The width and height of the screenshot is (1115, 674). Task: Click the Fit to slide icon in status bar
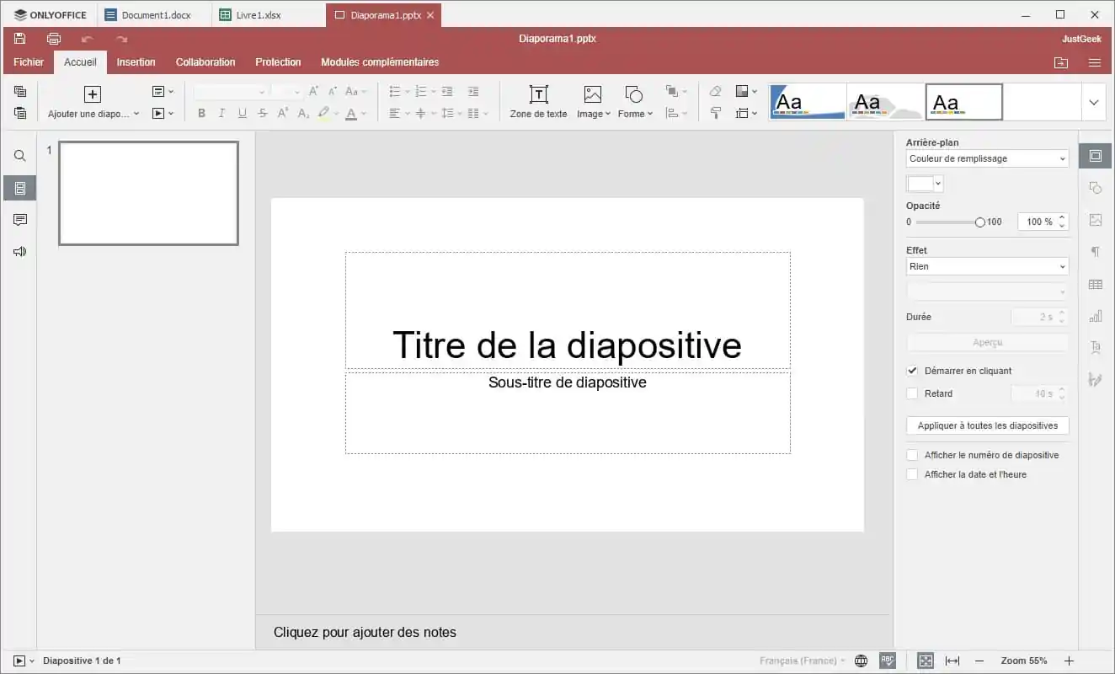(926, 661)
